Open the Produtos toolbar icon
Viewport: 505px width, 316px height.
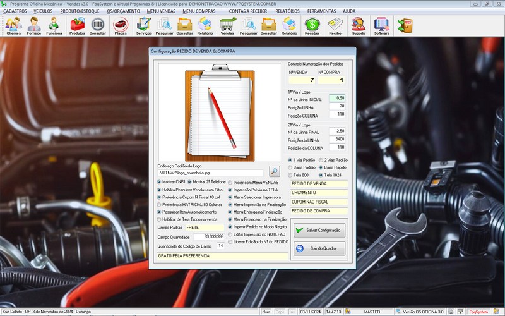point(78,25)
